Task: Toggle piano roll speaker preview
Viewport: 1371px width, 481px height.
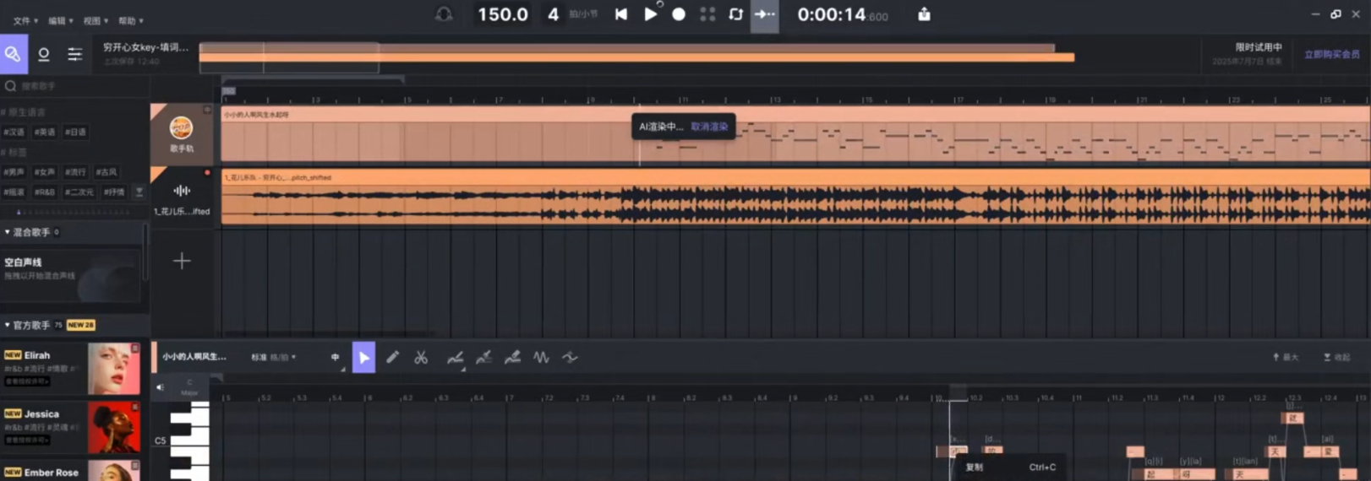Action: tap(160, 387)
